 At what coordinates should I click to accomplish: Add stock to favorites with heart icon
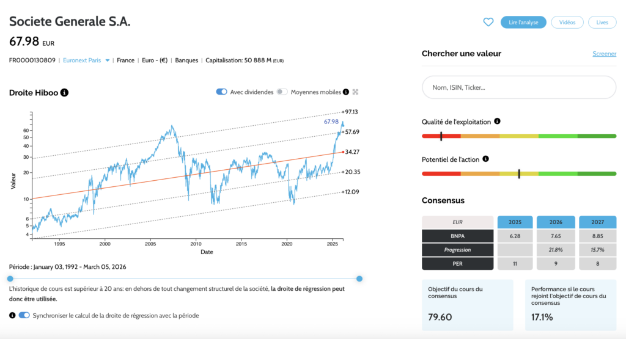point(488,23)
